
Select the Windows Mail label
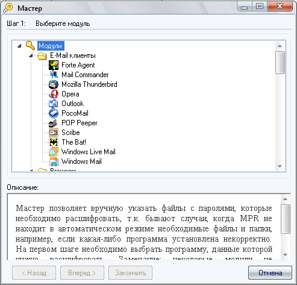pyautogui.click(x=81, y=161)
